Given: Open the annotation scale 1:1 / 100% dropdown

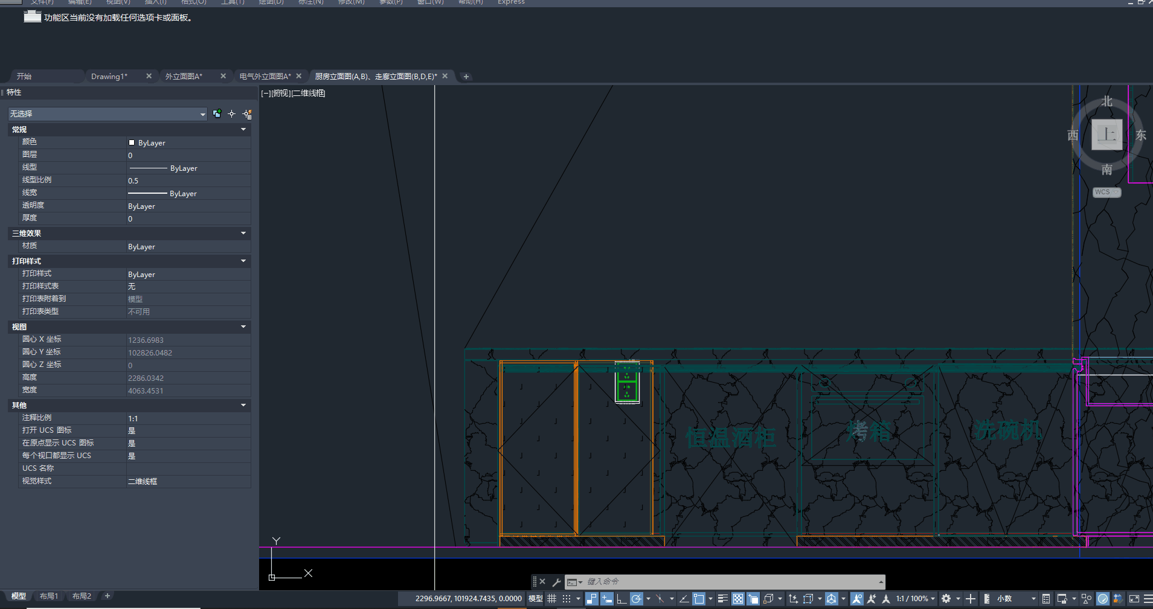Looking at the screenshot, I should tap(915, 599).
